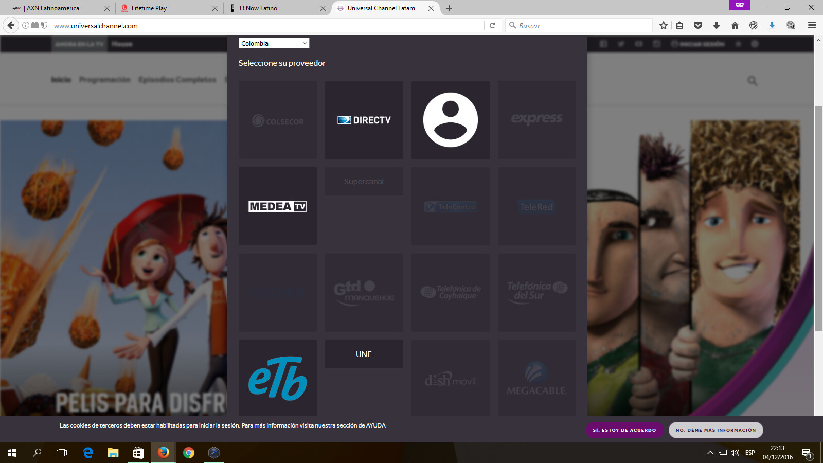The height and width of the screenshot is (463, 823).
Task: Choose DIRECTV as provider
Action: tap(364, 120)
